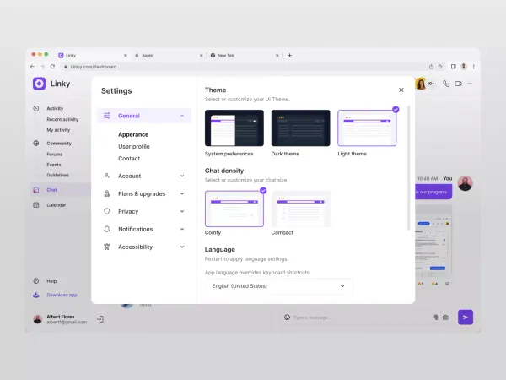Close the Apple browser tab
506x380 pixels.
click(x=201, y=55)
